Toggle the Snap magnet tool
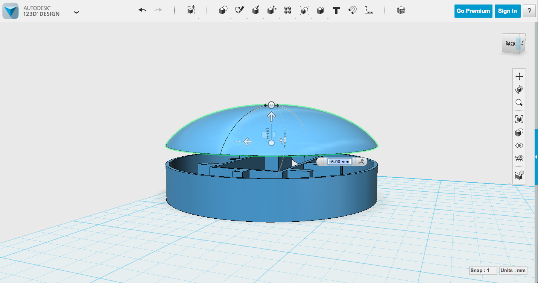Viewport: 538px width, 283px height. [352, 10]
